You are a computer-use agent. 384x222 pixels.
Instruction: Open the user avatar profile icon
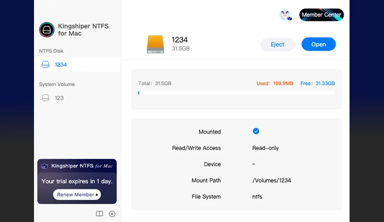pos(285,15)
